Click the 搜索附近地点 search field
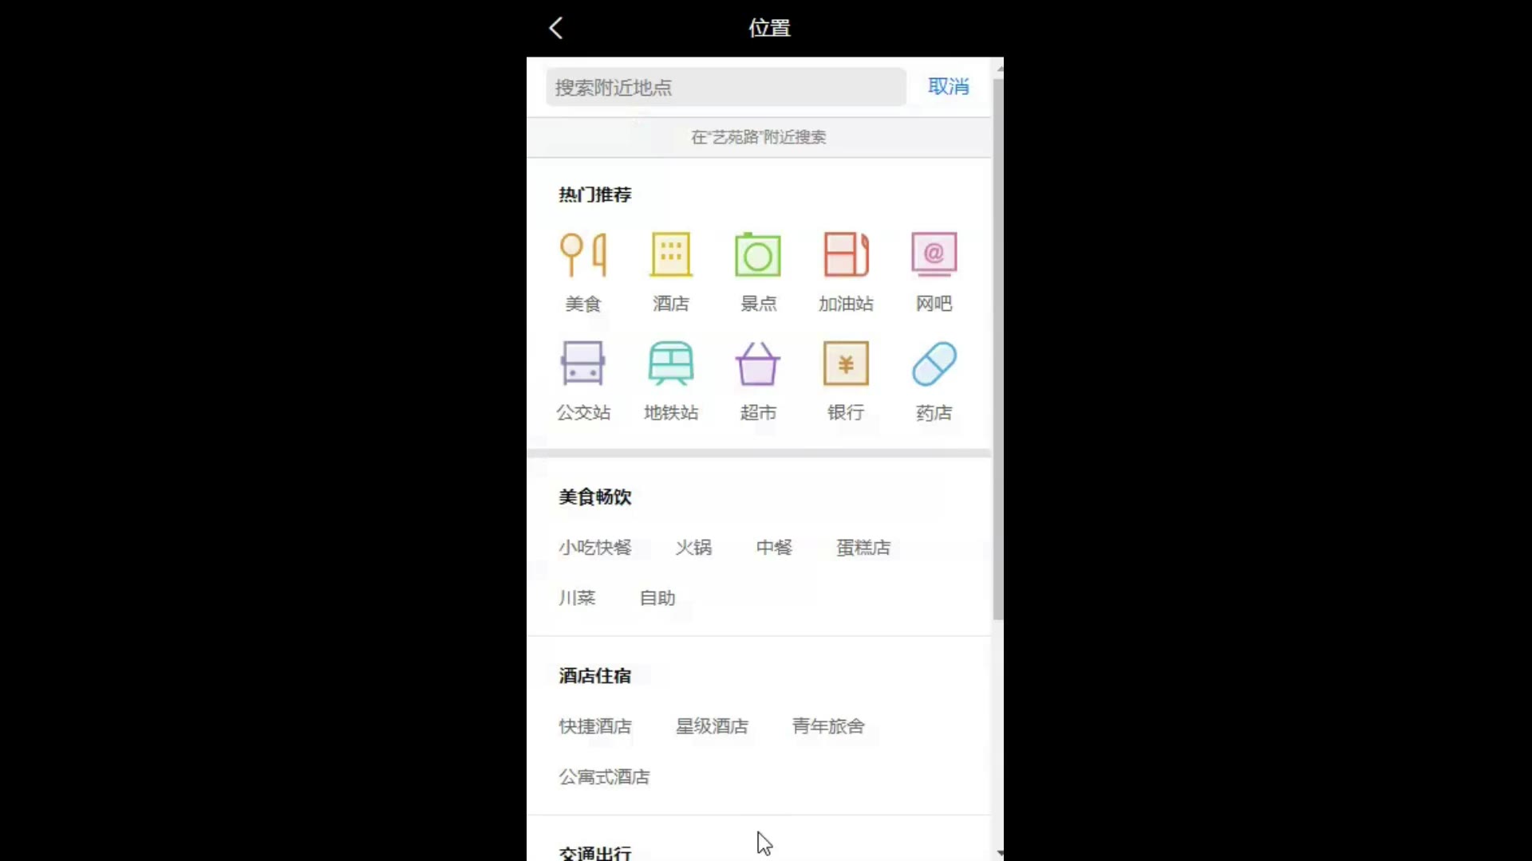The height and width of the screenshot is (861, 1532). click(725, 87)
